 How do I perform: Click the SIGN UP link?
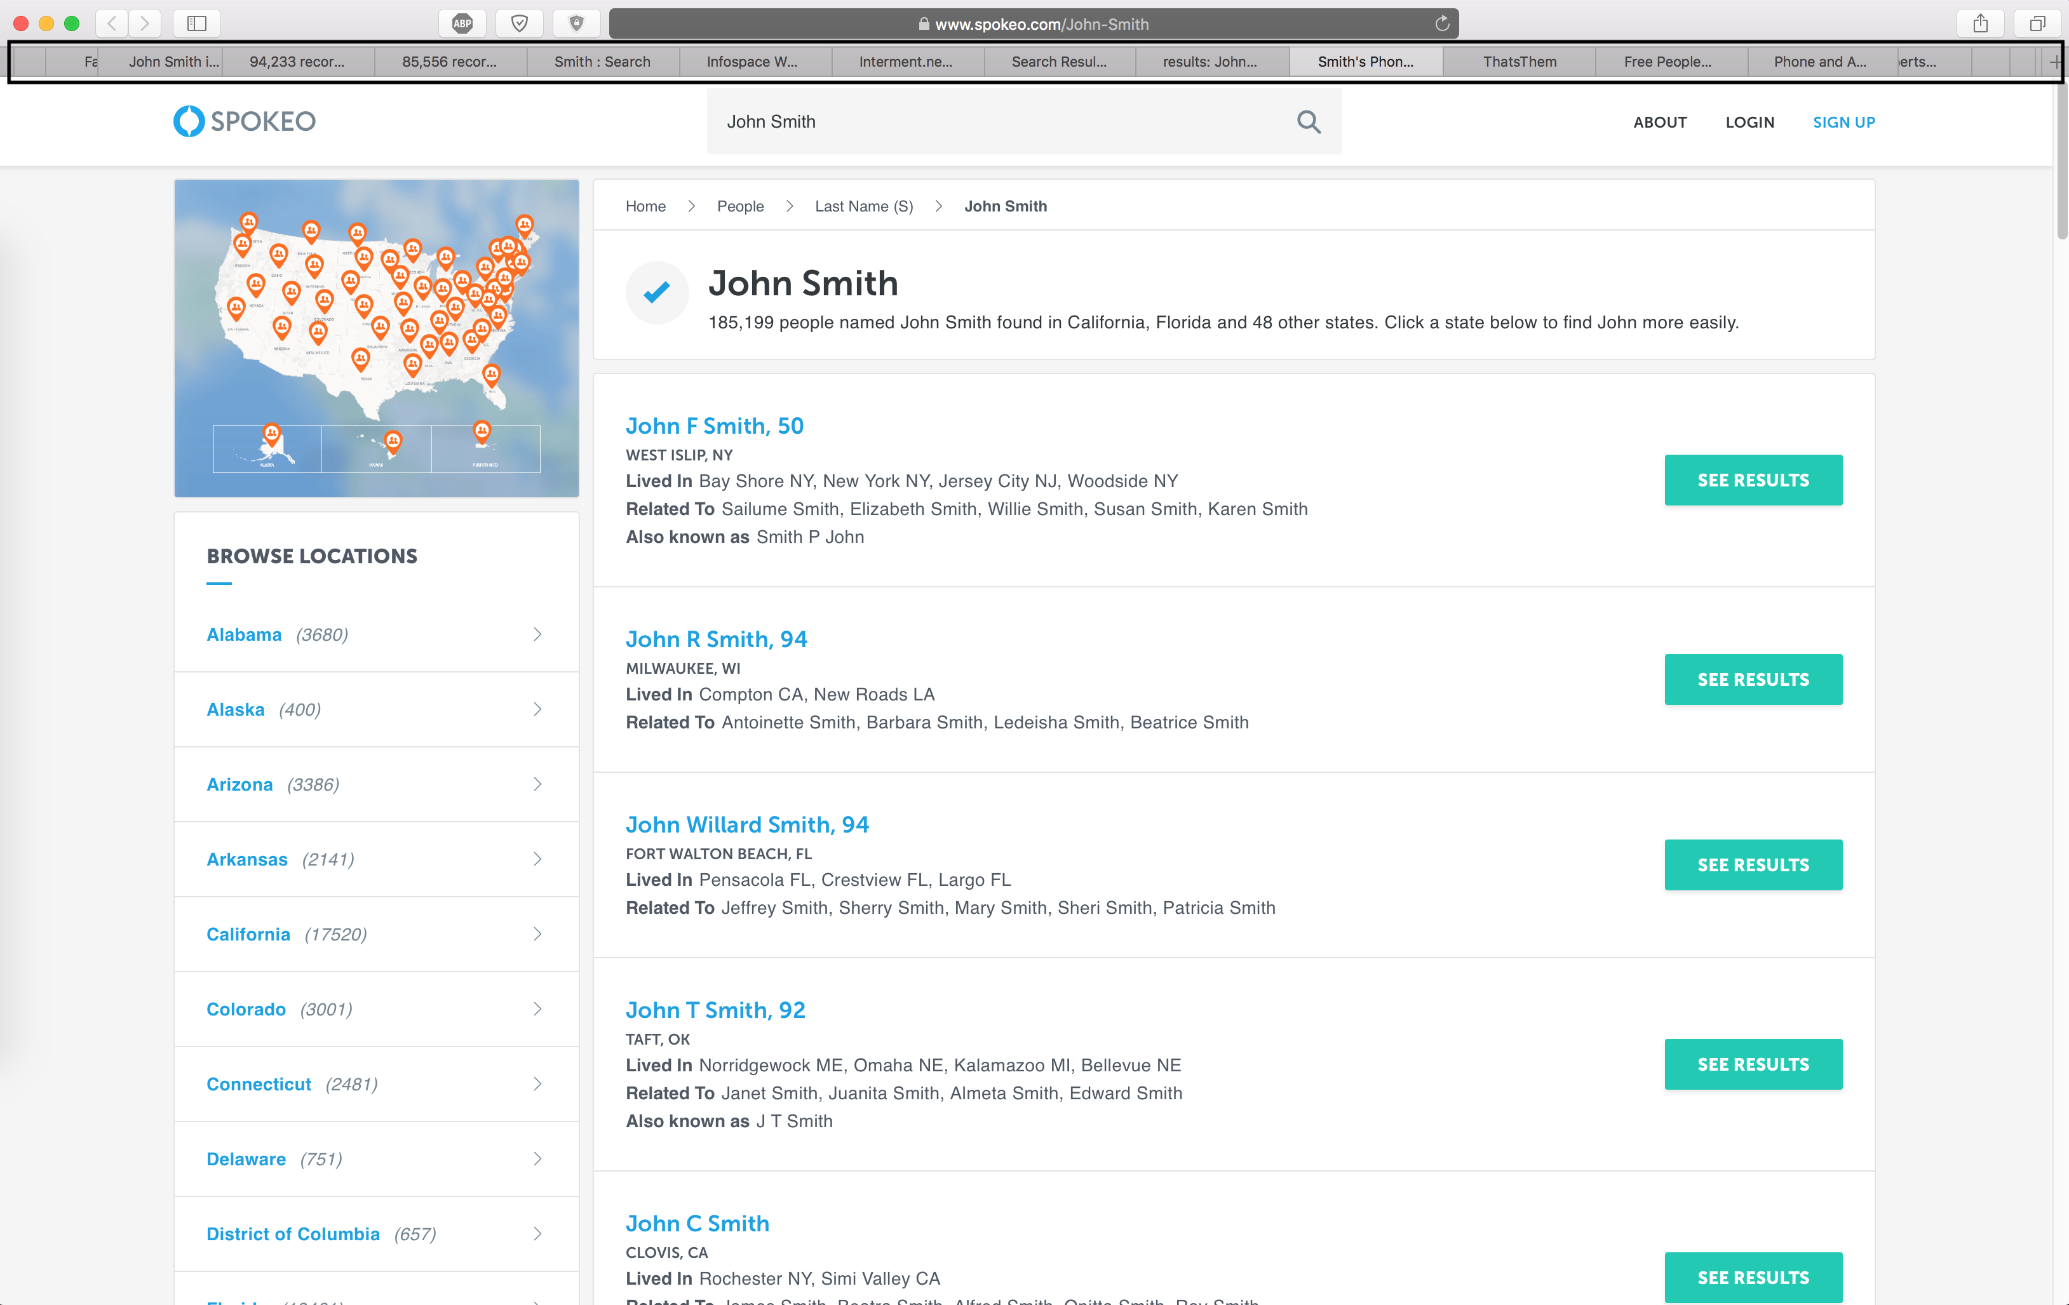click(1843, 122)
